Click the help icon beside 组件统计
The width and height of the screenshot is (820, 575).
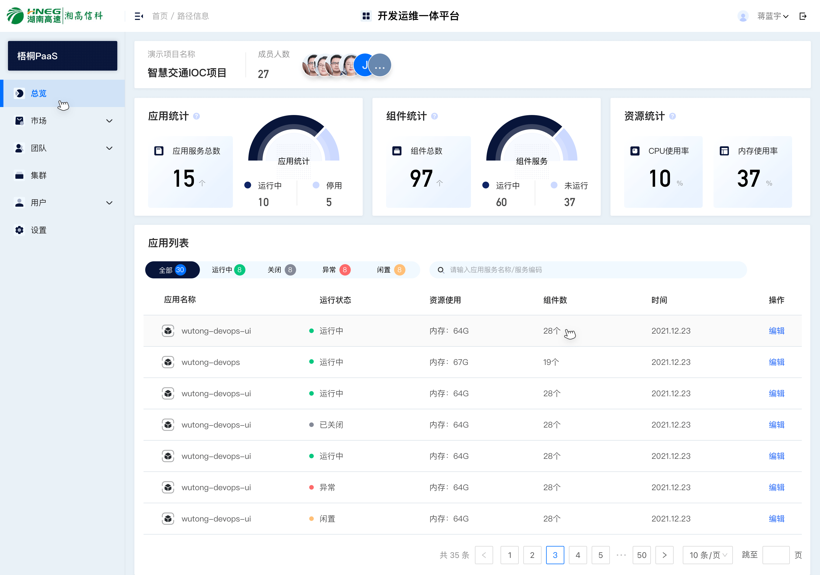click(434, 116)
